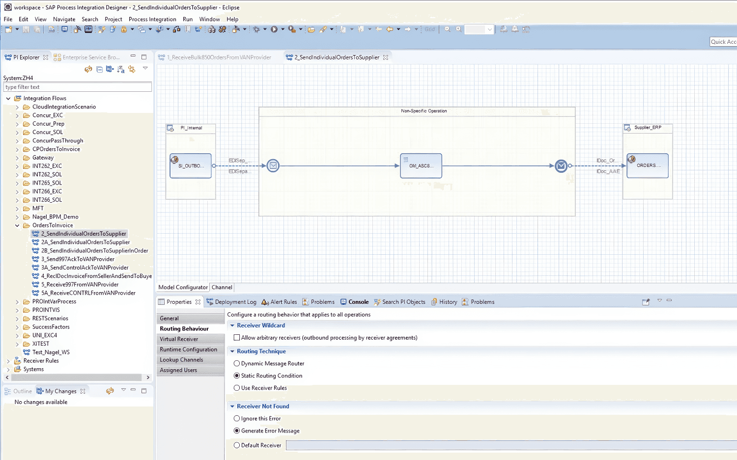The height and width of the screenshot is (460, 737).
Task: Switch to the Channel tab
Action: pos(222,287)
